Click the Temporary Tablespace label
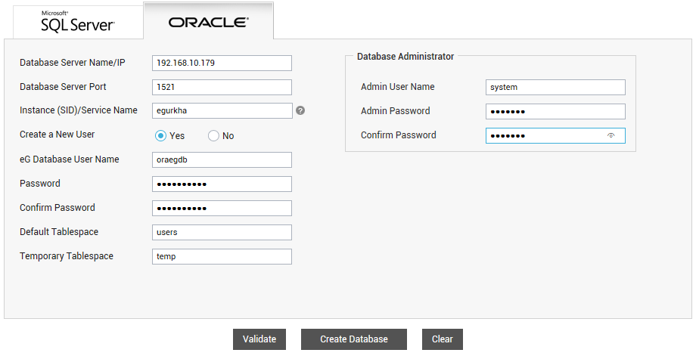Screen dimensions: 696x359 click(67, 255)
